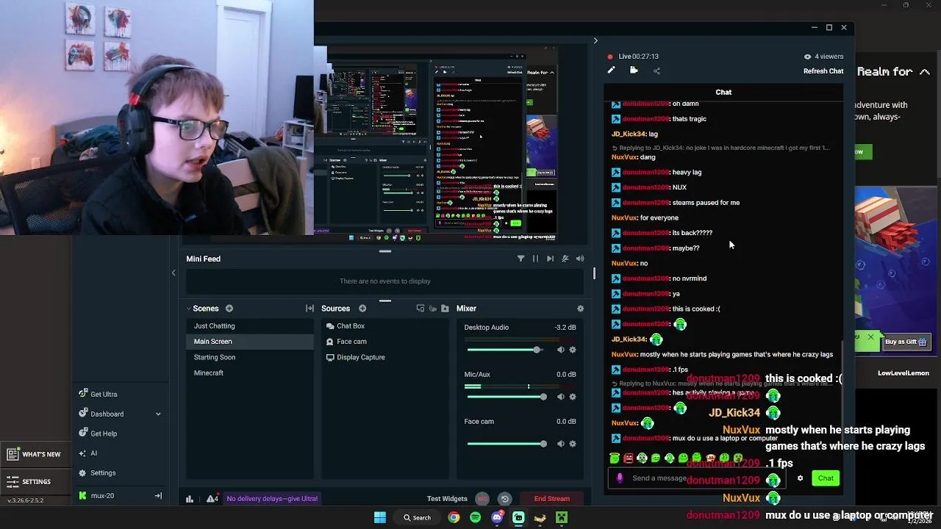Share the stream using the share icon
The height and width of the screenshot is (529, 941).
pyautogui.click(x=656, y=71)
